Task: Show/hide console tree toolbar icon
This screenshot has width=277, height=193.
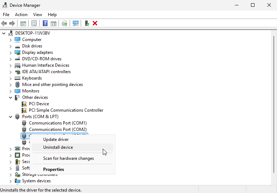Action: pyautogui.click(x=23, y=23)
